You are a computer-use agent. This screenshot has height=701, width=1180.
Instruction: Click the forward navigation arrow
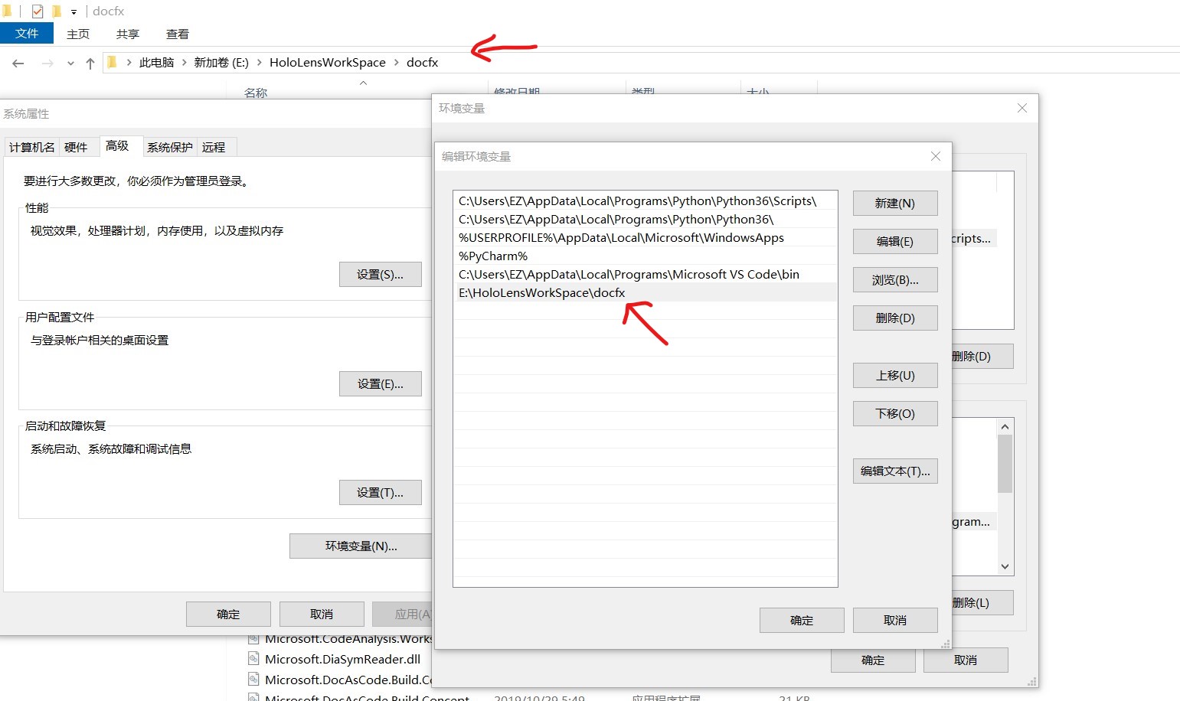coord(47,63)
